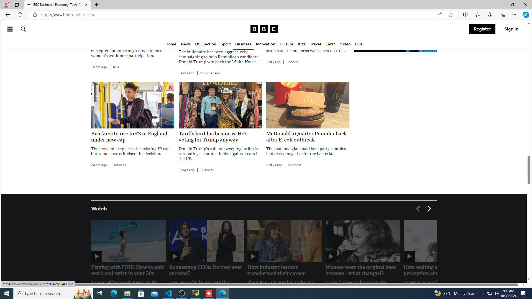Viewport: 532px width, 299px height.
Task: Open the bus passenger article thumbnail
Action: pos(133,105)
